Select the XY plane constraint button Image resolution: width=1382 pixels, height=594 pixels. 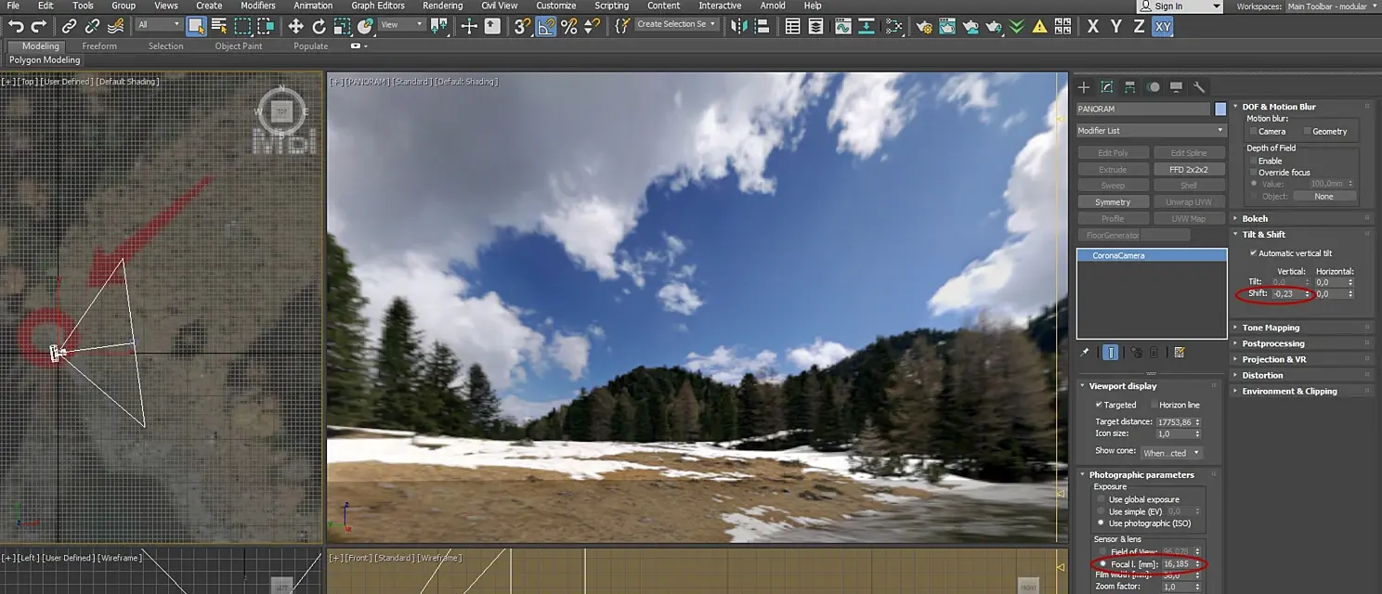pos(1163,26)
